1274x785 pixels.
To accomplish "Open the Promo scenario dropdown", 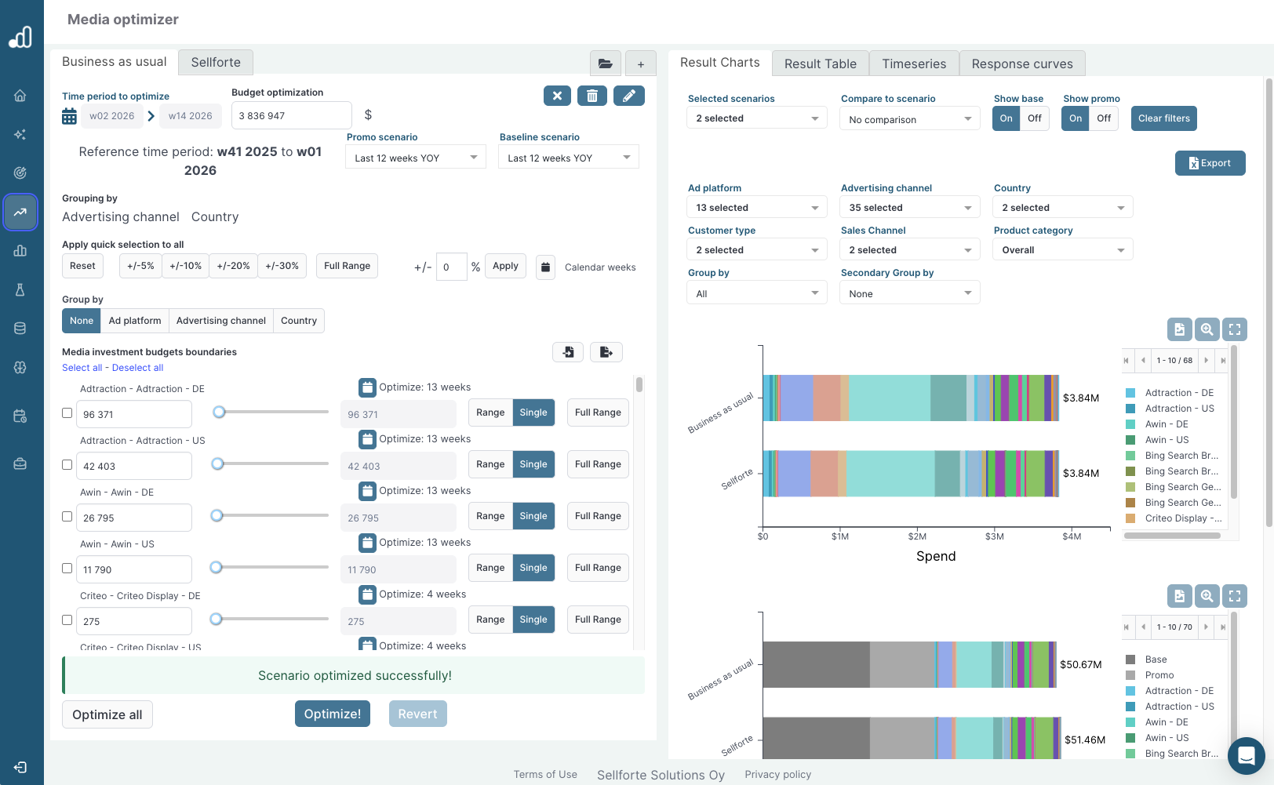I will pyautogui.click(x=415, y=157).
